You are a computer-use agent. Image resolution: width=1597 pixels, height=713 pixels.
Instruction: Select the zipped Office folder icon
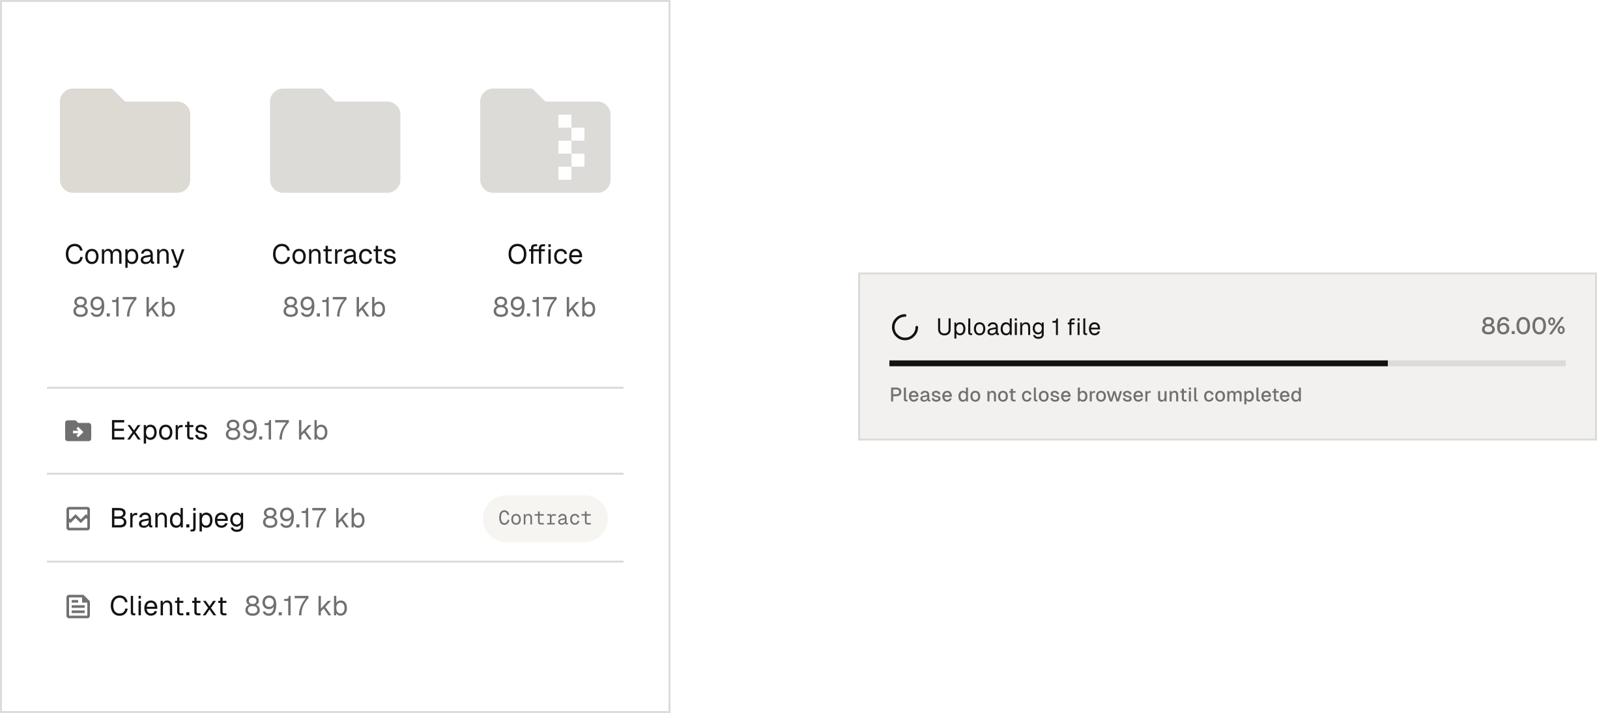(545, 141)
